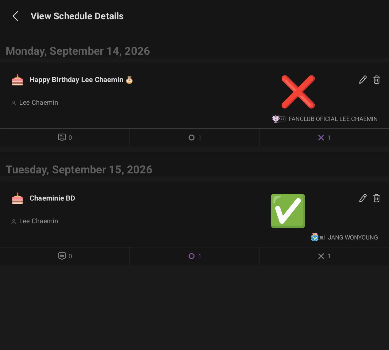Open comments on Happy Birthday Lee Chaemin
This screenshot has height=350, width=389.
[65, 138]
